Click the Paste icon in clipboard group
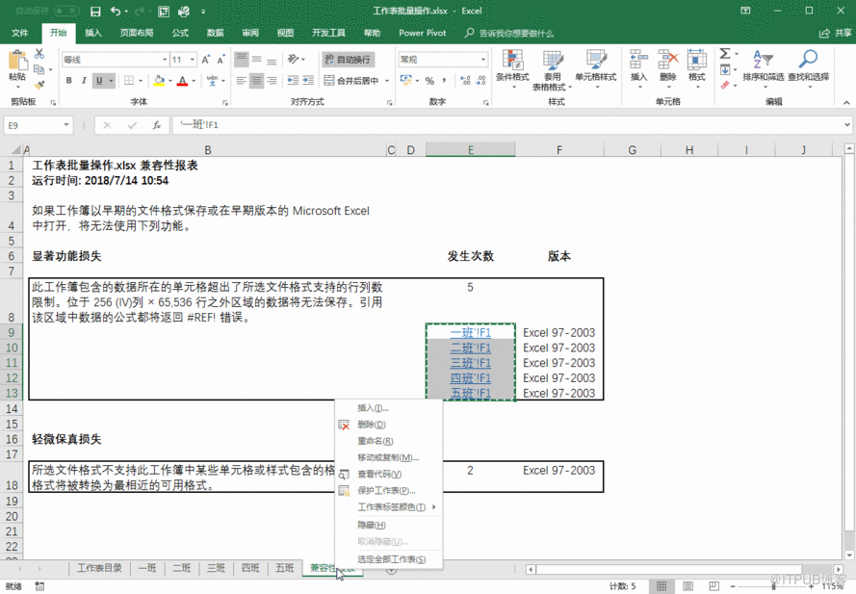The image size is (856, 594). pos(17,64)
